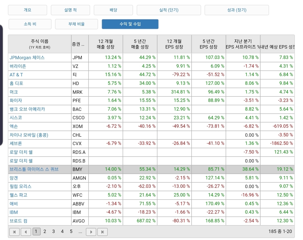Open 로얄 더치 쉘 link in RDS.B row
The width and height of the screenshot is (303, 240).
21,161
